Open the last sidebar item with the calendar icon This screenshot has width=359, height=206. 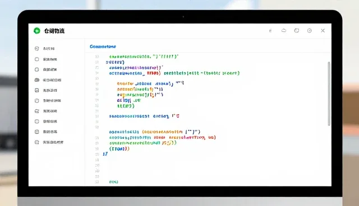coord(49,142)
